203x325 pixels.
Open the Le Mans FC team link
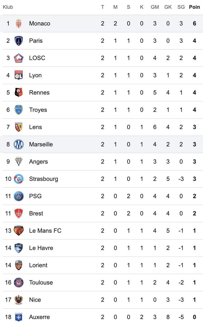click(45, 231)
